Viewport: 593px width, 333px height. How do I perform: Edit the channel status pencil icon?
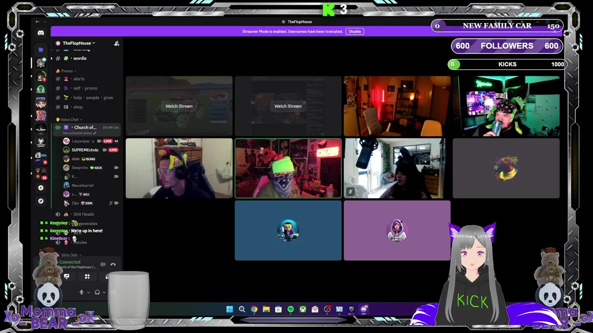pos(95,133)
